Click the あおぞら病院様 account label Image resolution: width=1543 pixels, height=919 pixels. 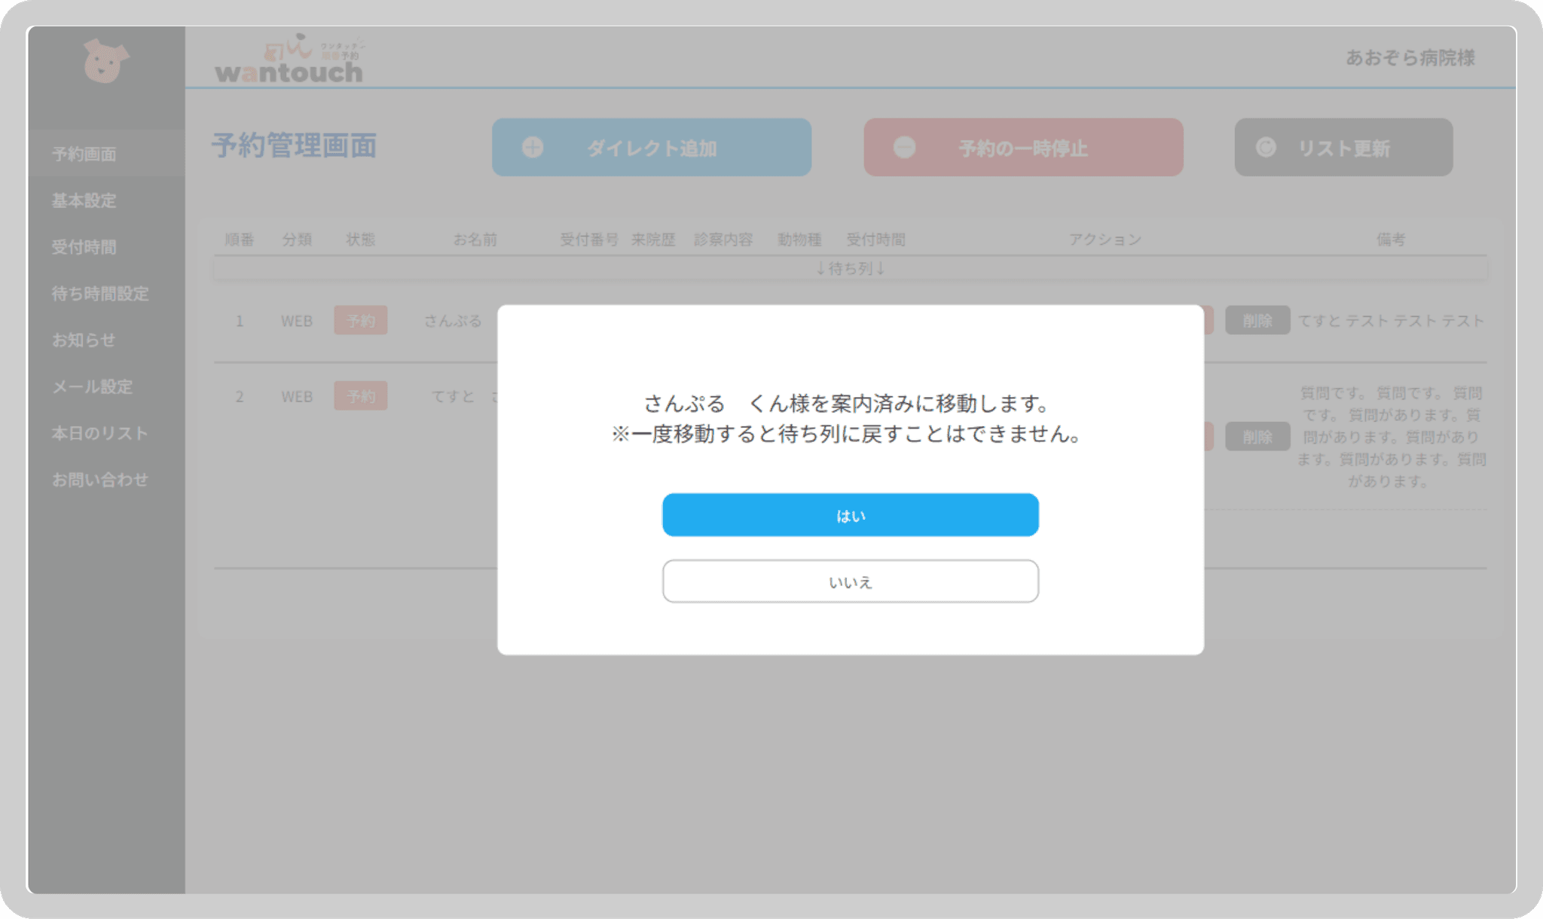click(1412, 58)
